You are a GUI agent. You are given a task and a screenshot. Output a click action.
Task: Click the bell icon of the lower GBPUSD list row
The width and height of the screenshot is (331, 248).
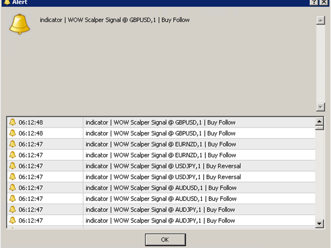coord(12,133)
